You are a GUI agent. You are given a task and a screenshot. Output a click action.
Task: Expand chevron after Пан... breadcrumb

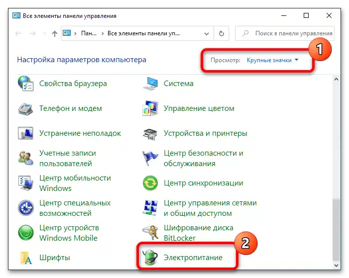click(x=103, y=34)
